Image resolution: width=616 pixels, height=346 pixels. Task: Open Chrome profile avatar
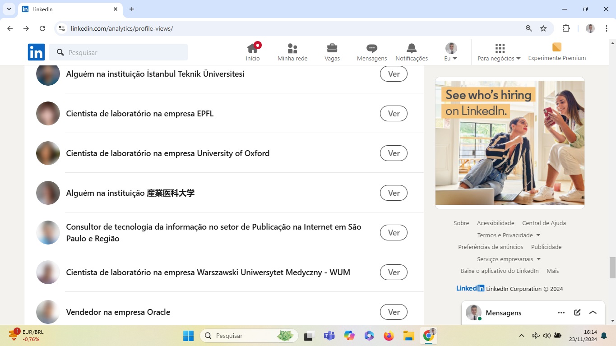point(590,28)
